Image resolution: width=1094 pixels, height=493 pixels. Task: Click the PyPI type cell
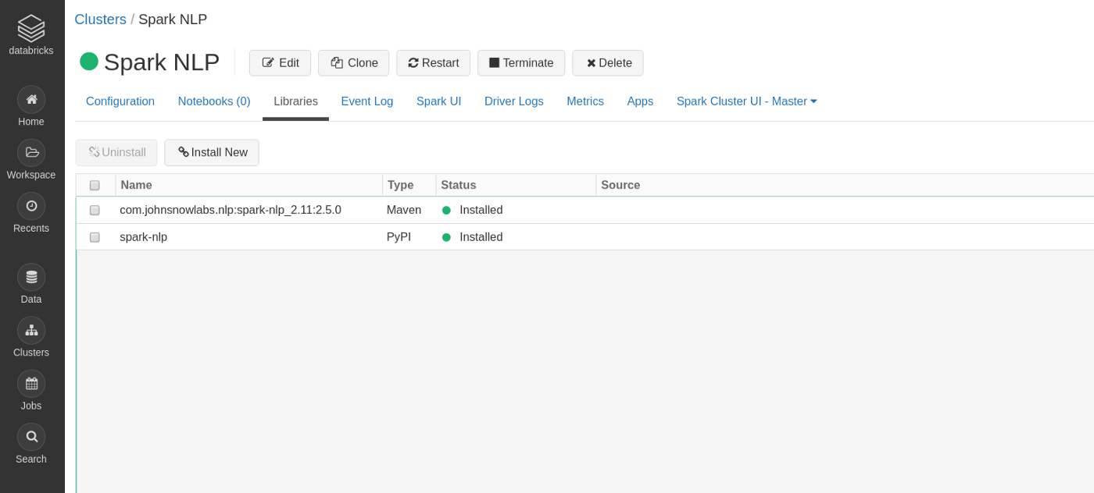tap(399, 237)
